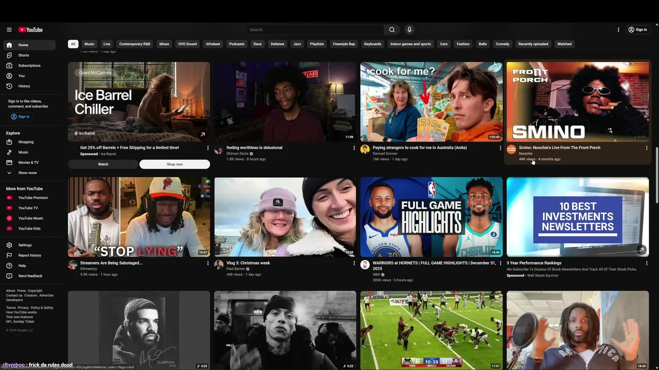The height and width of the screenshot is (370, 659).
Task: Select the Comedy chip
Action: click(x=502, y=44)
